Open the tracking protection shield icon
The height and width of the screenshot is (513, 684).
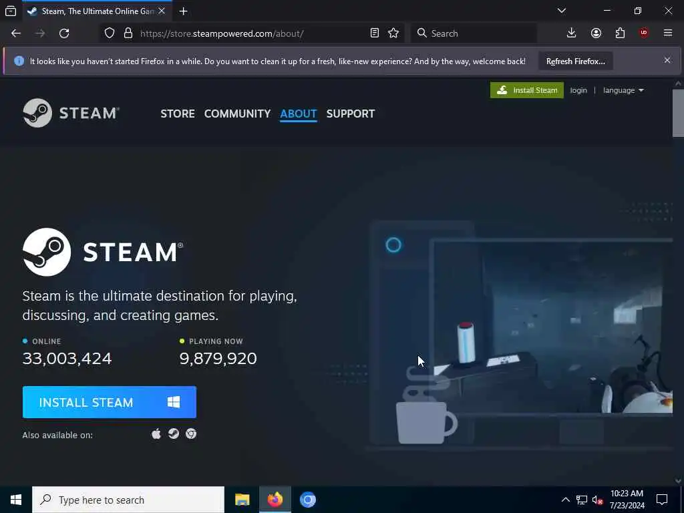110,33
